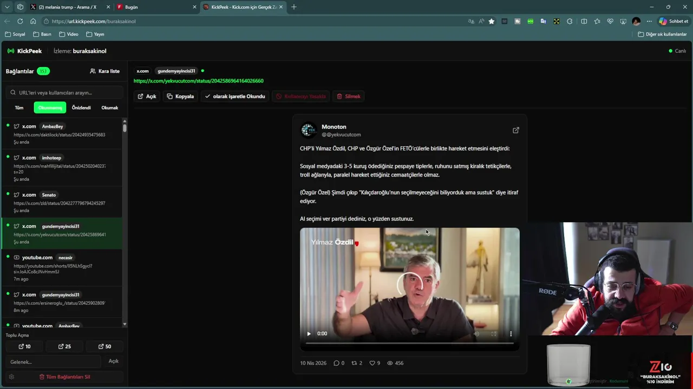Click Açık button beside Gelenek field
693x389 pixels.
[114, 361]
